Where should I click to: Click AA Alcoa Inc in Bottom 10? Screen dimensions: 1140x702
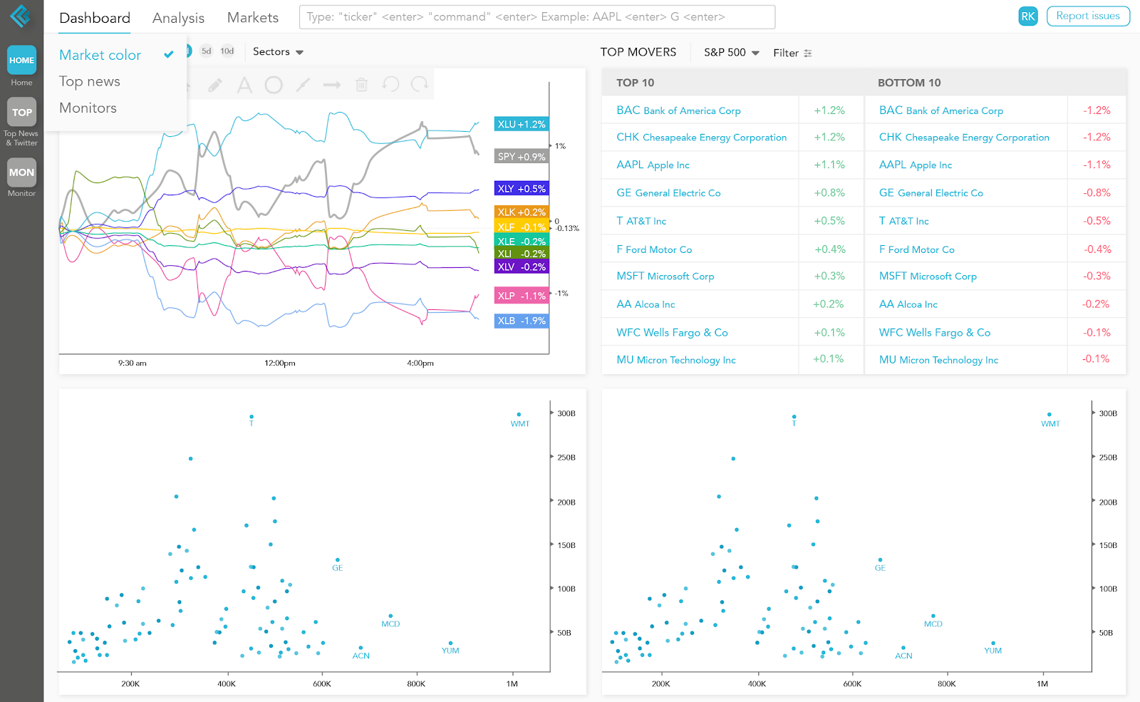point(908,304)
